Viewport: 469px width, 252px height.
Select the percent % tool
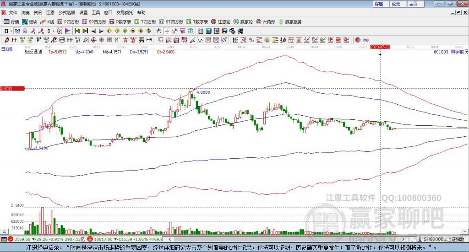click(x=251, y=40)
